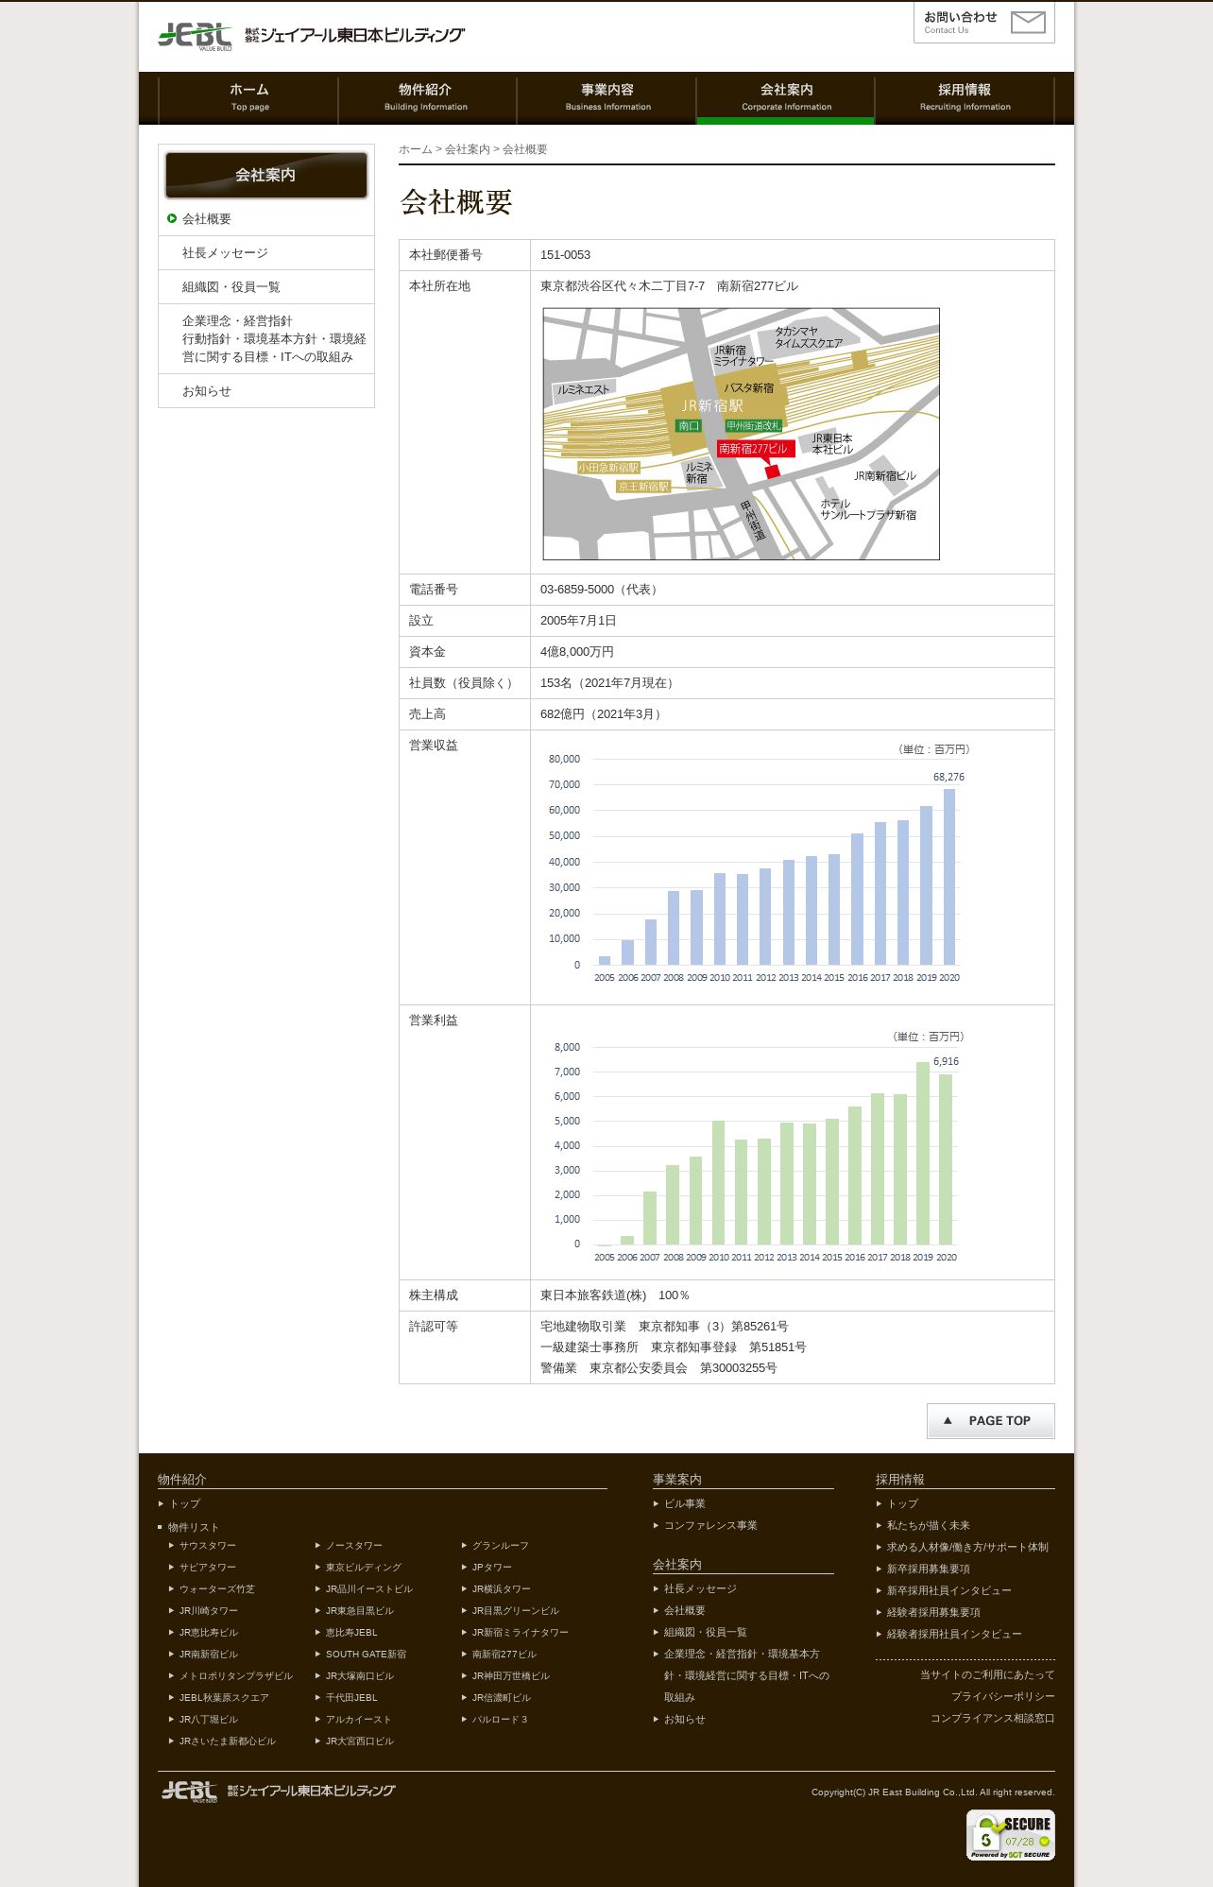Click footer link 私たちが描く未来

click(929, 1526)
